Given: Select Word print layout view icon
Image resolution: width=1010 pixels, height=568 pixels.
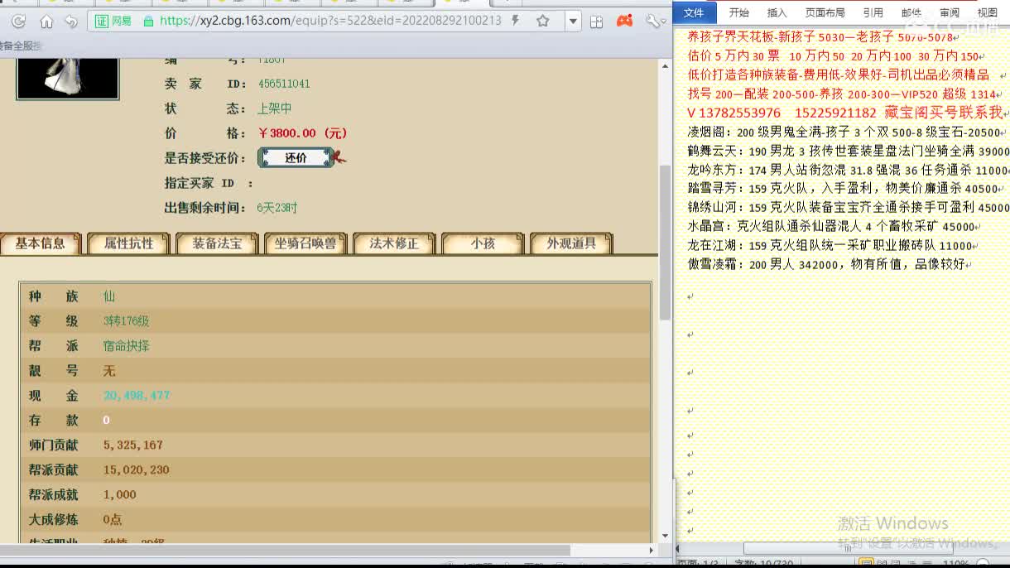Looking at the screenshot, I should pos(866,563).
